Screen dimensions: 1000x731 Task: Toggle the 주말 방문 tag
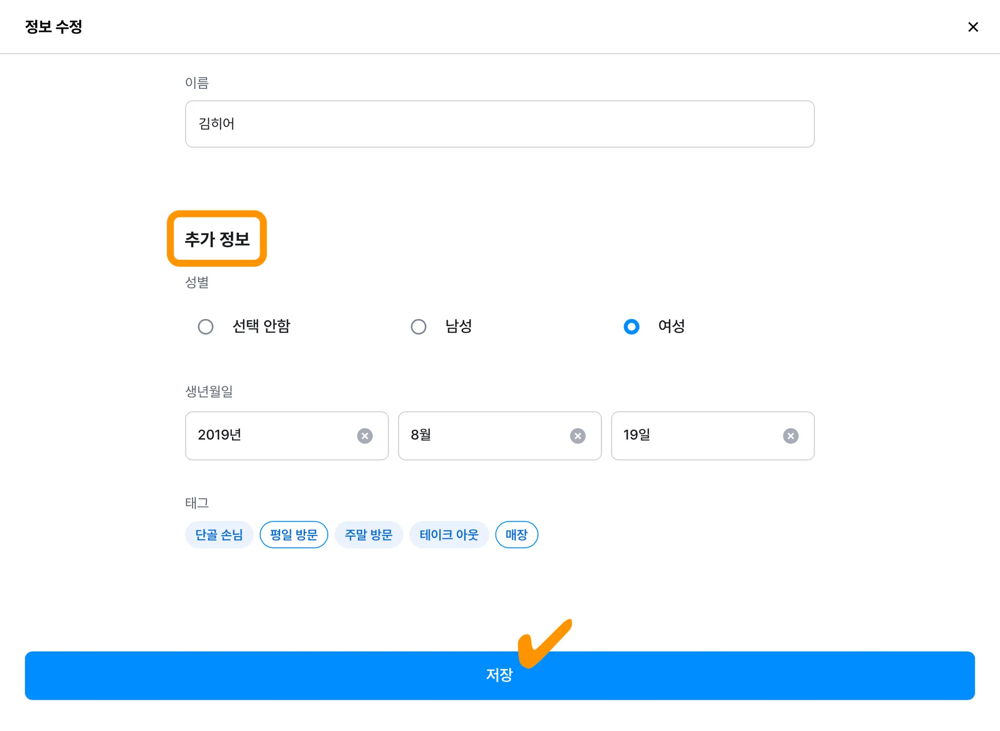[x=369, y=535]
